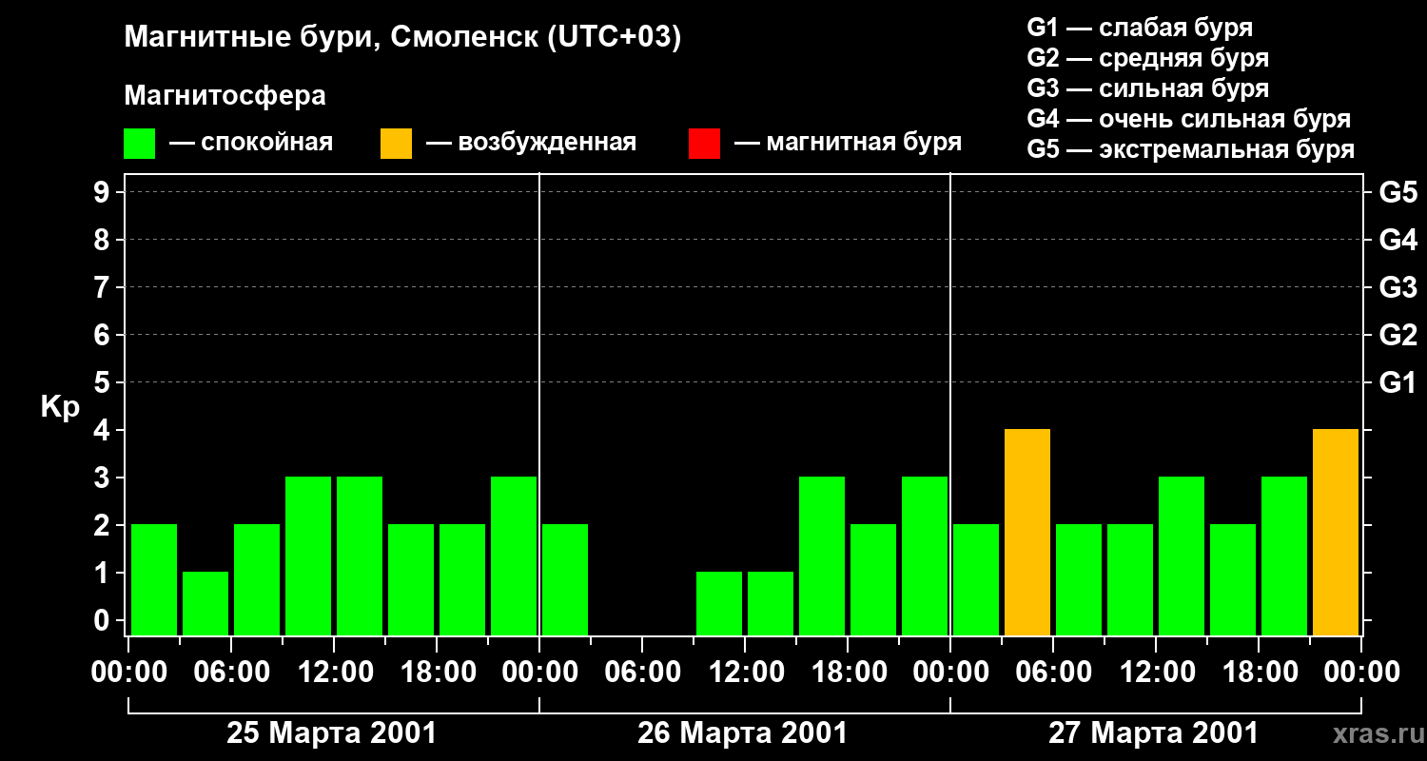1427x761 pixels.
Task: Click the 'G5' label on the right axis
Action: 1398,192
